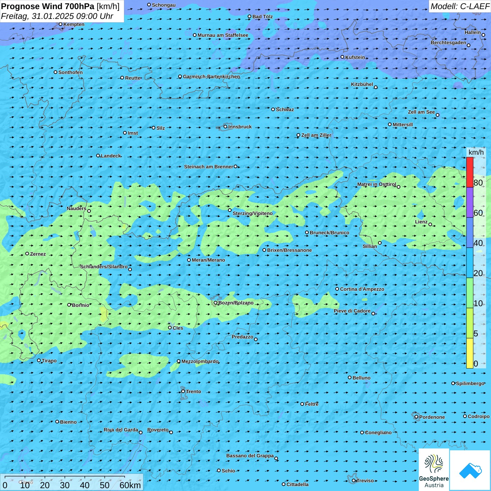Click the Innsbruck city marker
Viewport: 491px width, 491px height.
(226, 127)
